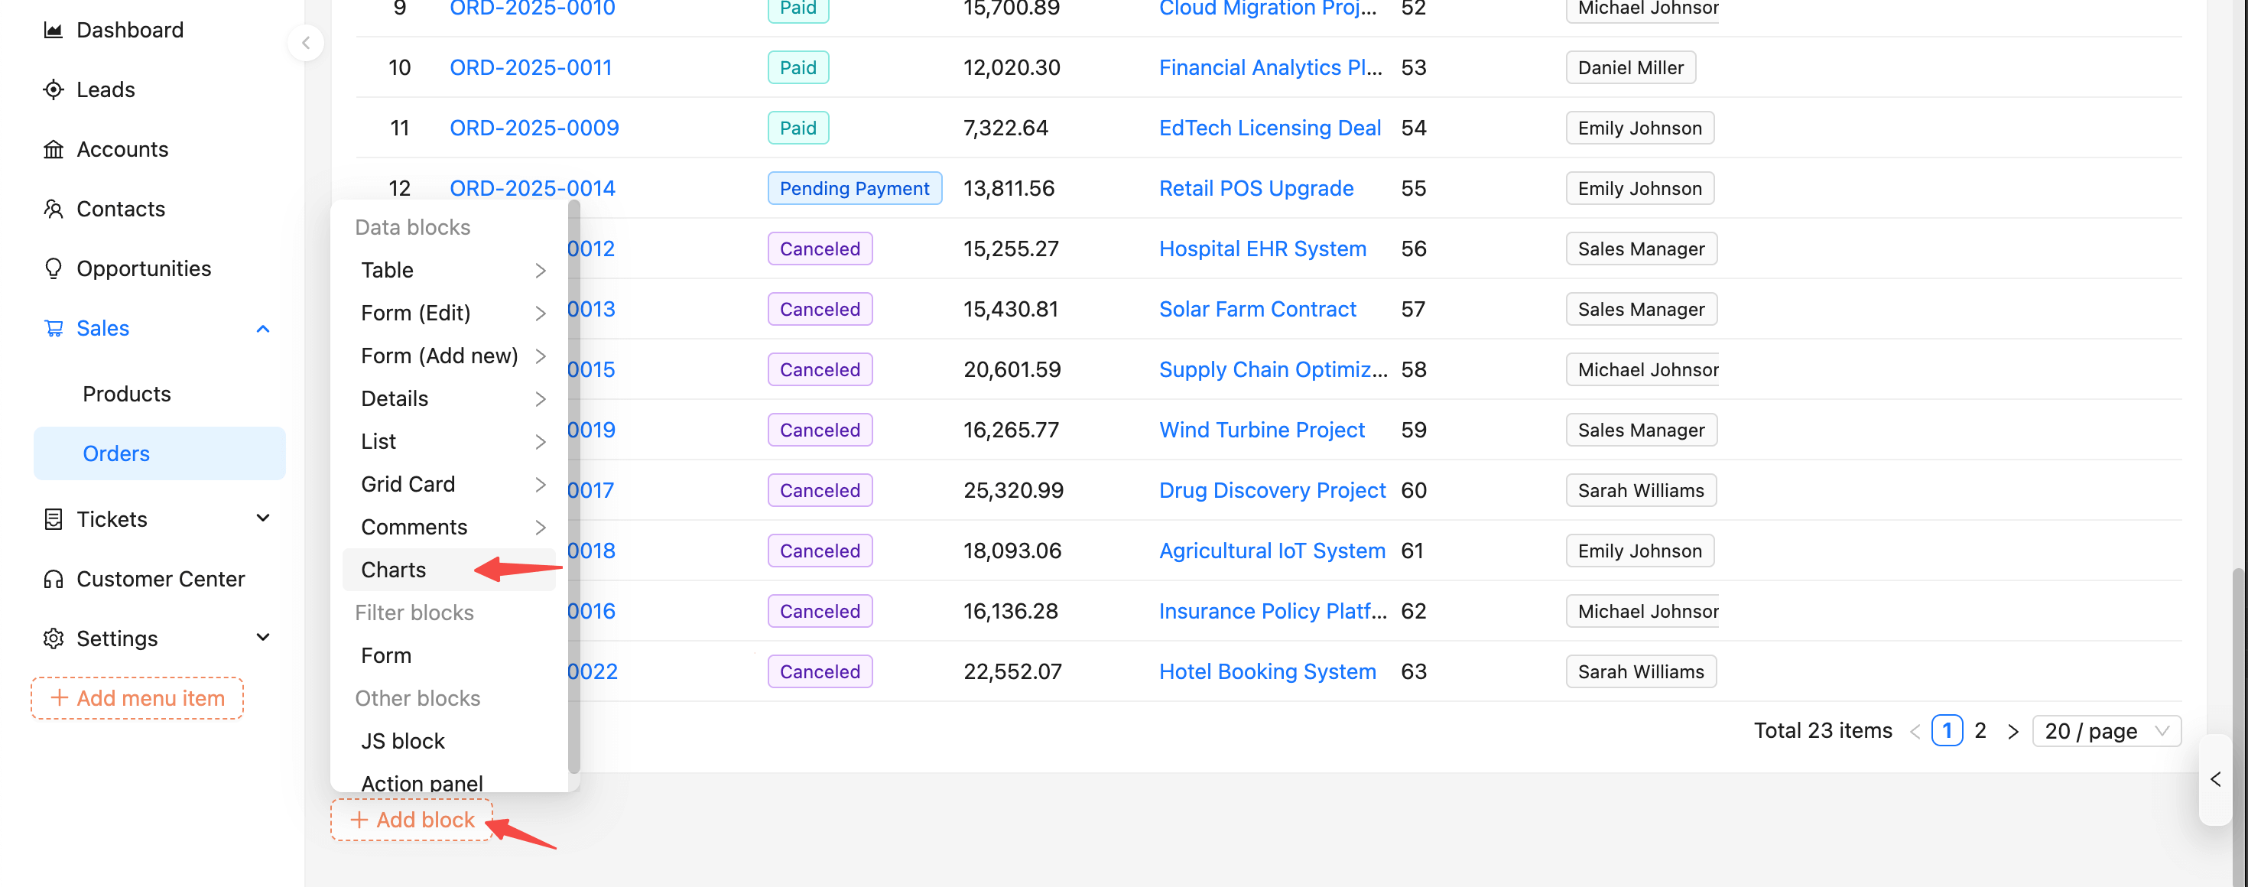Click the Add block button
Viewport: 2248px width, 887px height.
(x=412, y=820)
